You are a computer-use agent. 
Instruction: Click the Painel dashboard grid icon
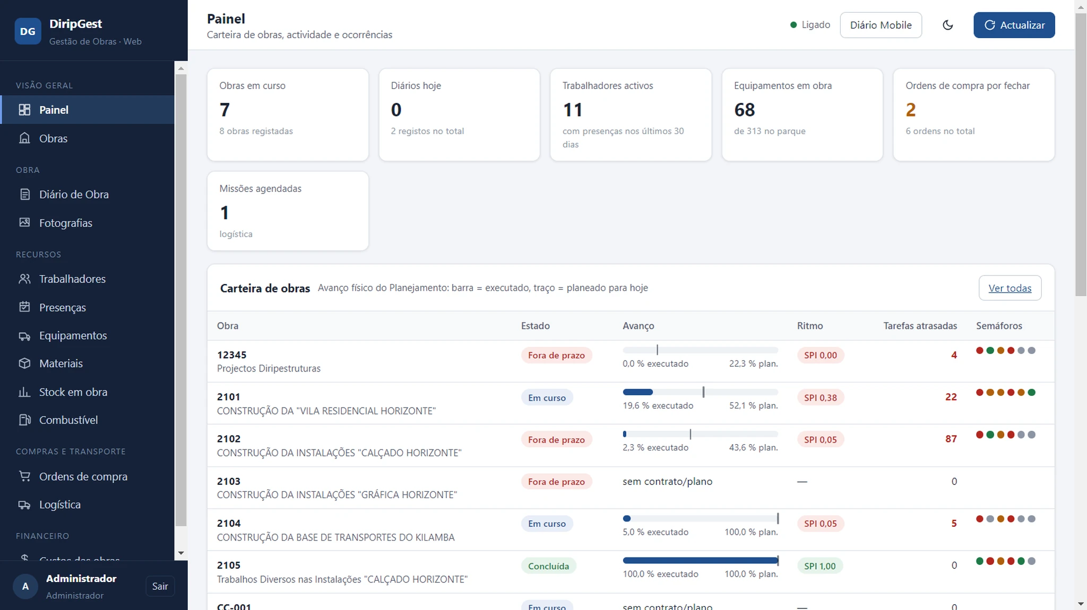pyautogui.click(x=24, y=110)
